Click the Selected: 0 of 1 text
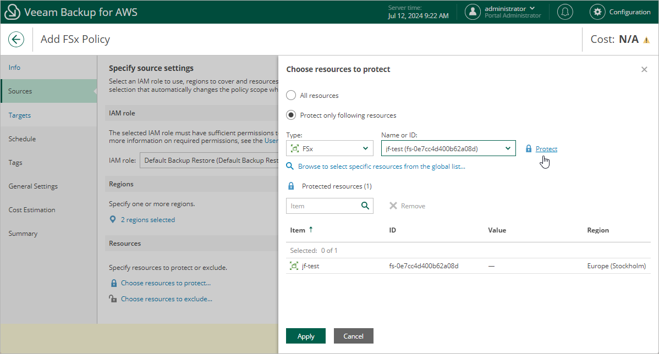Image resolution: width=659 pixels, height=354 pixels. click(314, 250)
